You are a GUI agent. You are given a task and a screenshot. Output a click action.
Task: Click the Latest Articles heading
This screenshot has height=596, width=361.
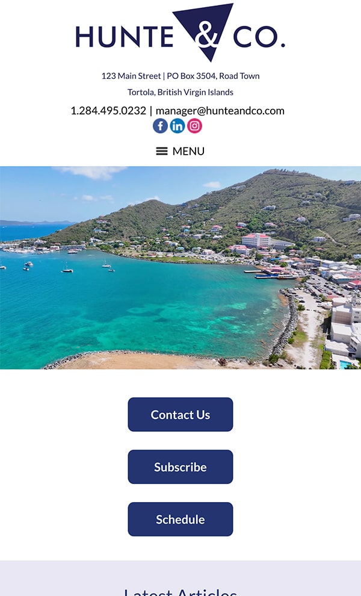[180, 591]
